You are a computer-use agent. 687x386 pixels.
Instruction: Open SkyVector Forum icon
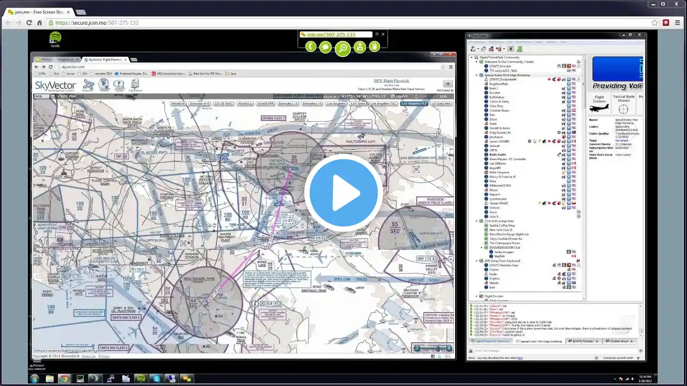tap(119, 85)
